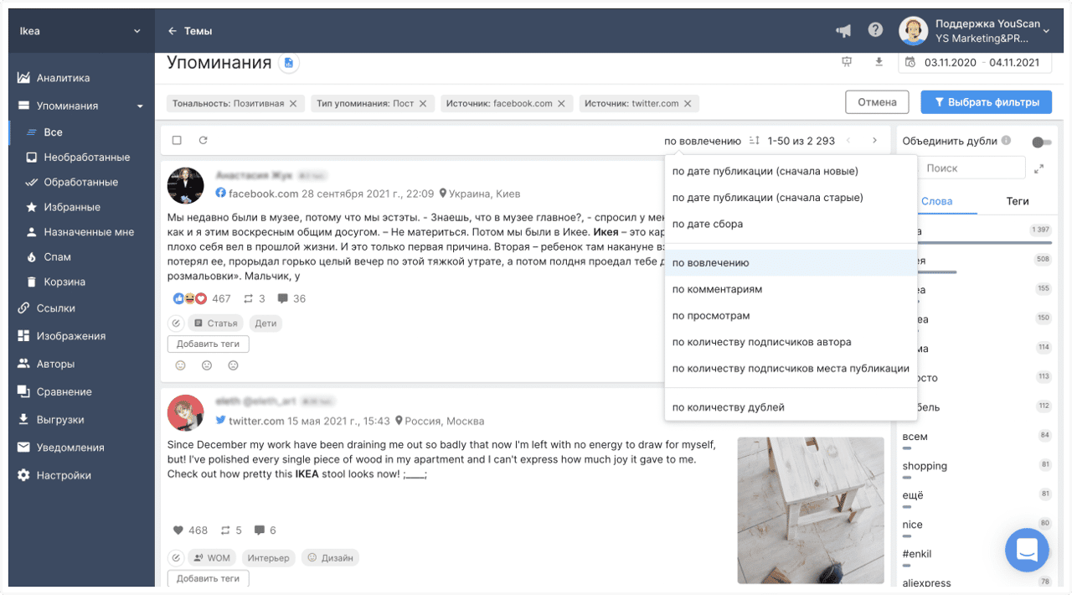Screen dimensions: 1072x595
Task: Set positive sentiment smiley on Facebook post
Action: [180, 365]
